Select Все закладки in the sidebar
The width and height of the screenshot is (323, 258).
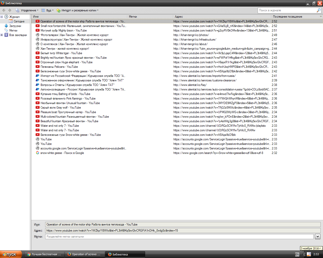point(18,35)
